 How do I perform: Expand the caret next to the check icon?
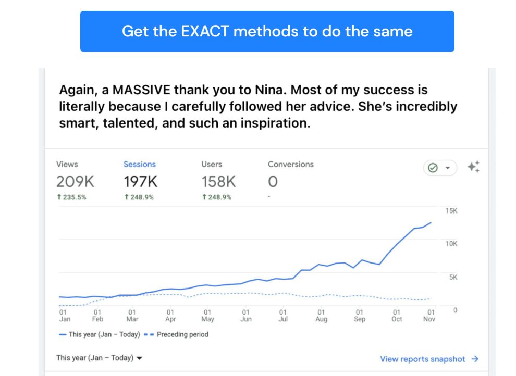(447, 168)
